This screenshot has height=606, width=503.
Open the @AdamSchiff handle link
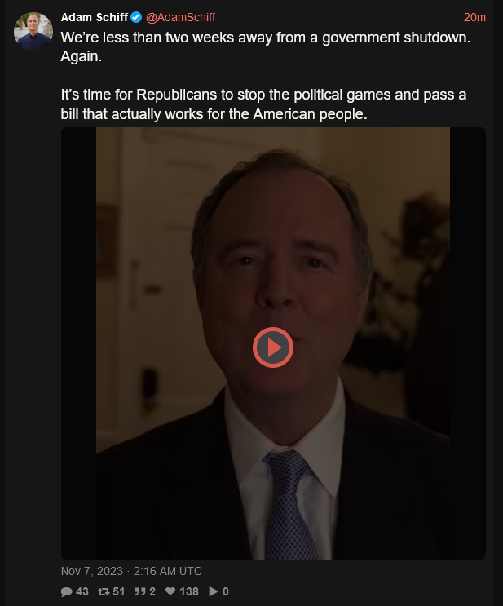(180, 17)
